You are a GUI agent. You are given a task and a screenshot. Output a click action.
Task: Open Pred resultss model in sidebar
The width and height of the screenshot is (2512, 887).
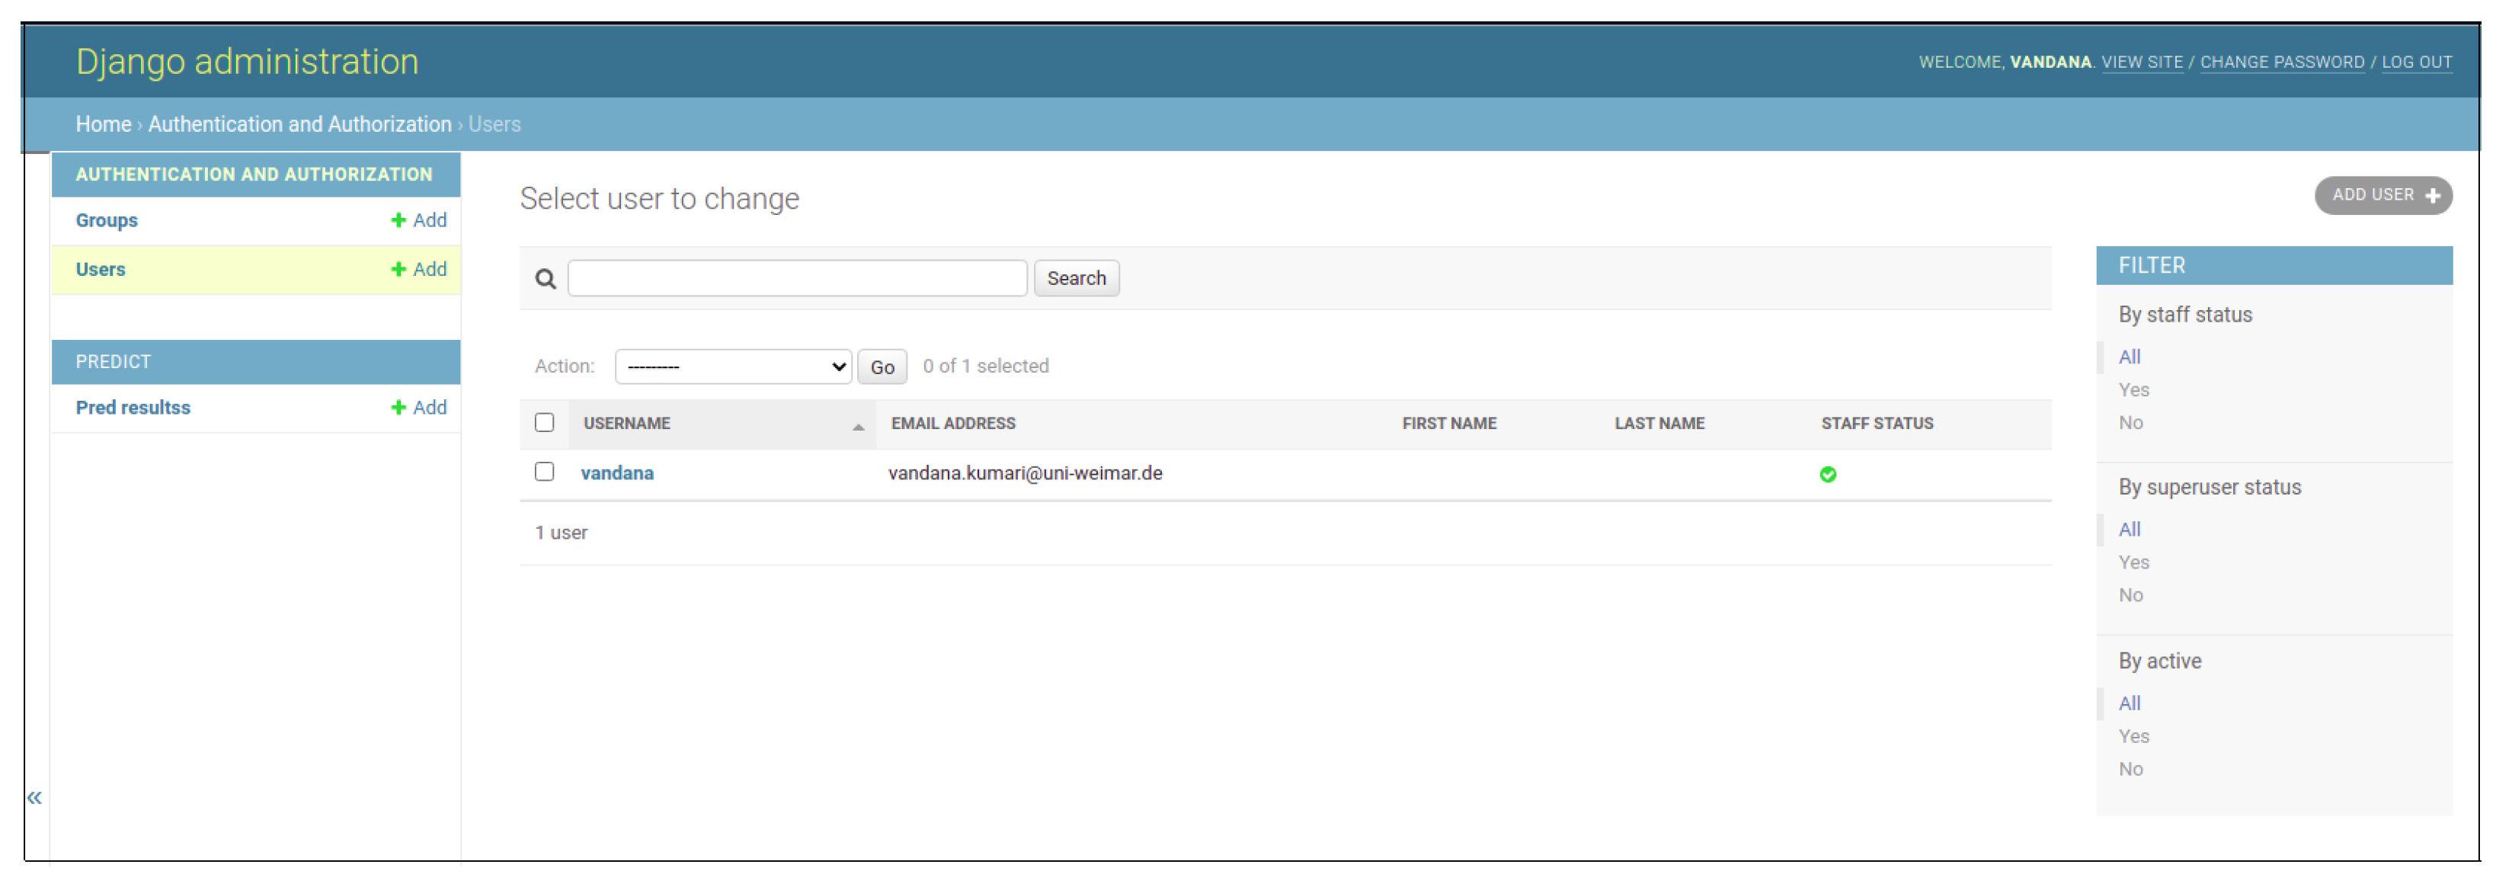133,408
